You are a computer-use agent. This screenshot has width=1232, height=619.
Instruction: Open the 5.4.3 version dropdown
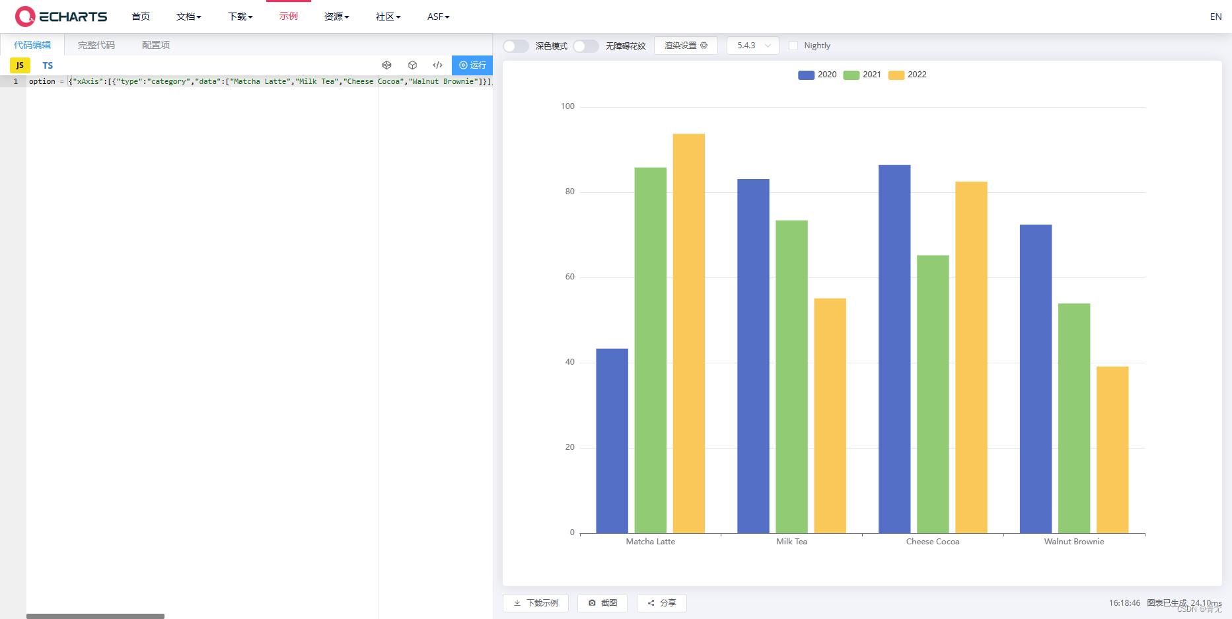pos(753,46)
